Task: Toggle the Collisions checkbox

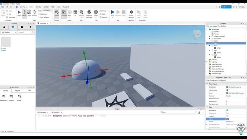Action: coord(39,14)
